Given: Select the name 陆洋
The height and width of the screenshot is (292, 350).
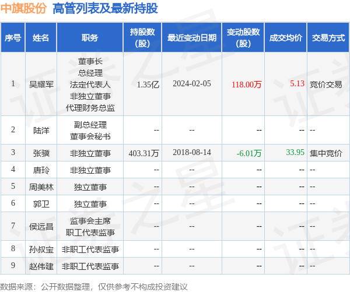Looking at the screenshot, I should (41, 131).
